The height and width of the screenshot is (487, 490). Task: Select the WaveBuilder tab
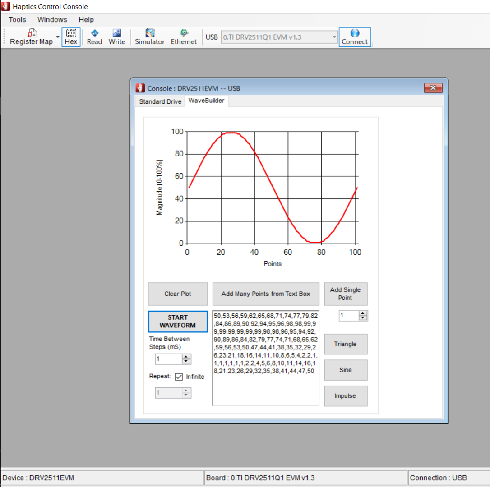point(206,101)
